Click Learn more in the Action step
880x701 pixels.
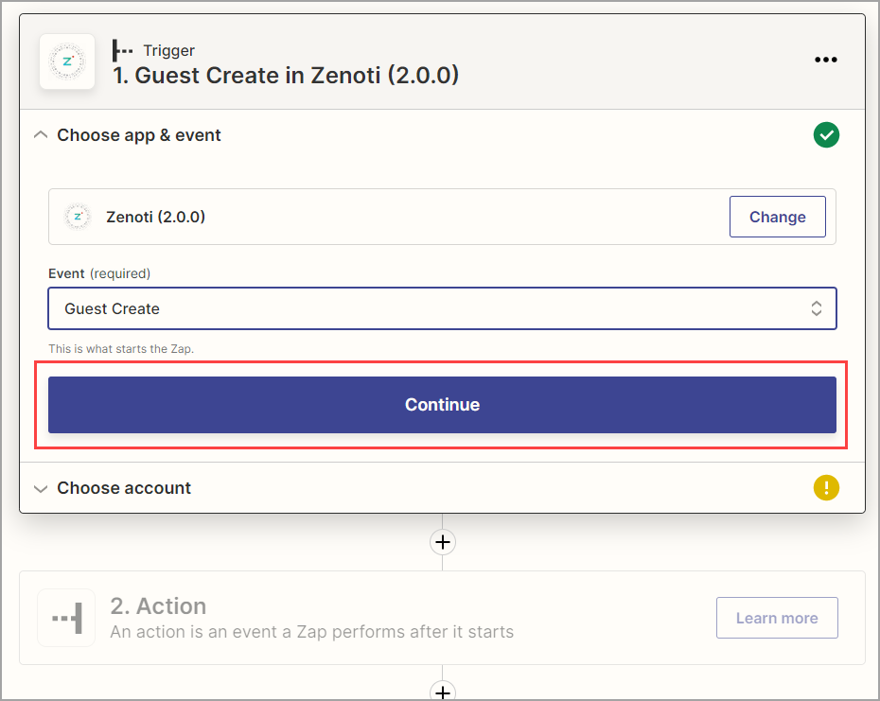(x=777, y=618)
